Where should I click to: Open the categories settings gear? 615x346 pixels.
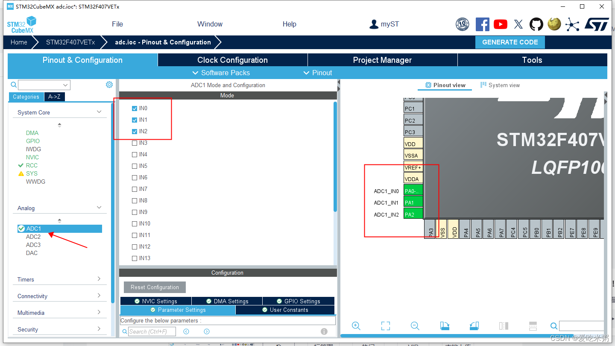coord(109,85)
